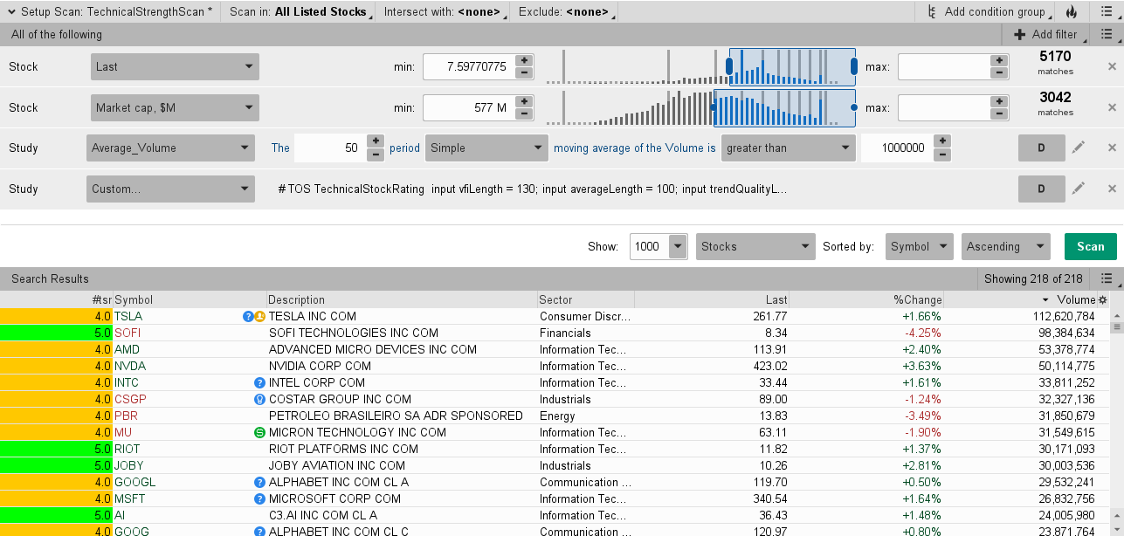Click the blue question icon next to TSLA
Viewport: 1124px width, 536px height.
(x=248, y=316)
